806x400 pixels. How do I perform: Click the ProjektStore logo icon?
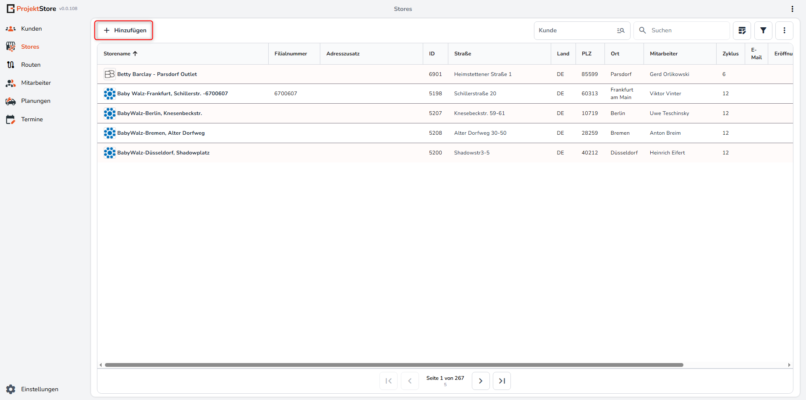tap(10, 8)
